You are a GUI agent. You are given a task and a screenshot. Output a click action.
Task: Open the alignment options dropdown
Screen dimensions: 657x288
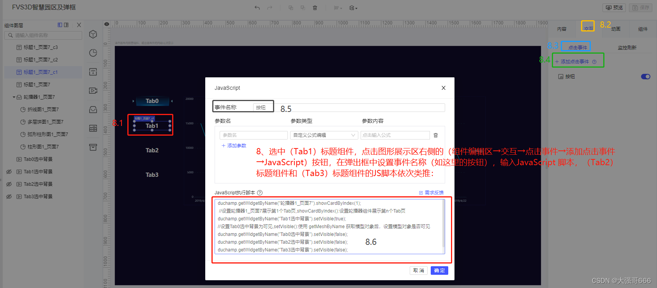[338, 8]
